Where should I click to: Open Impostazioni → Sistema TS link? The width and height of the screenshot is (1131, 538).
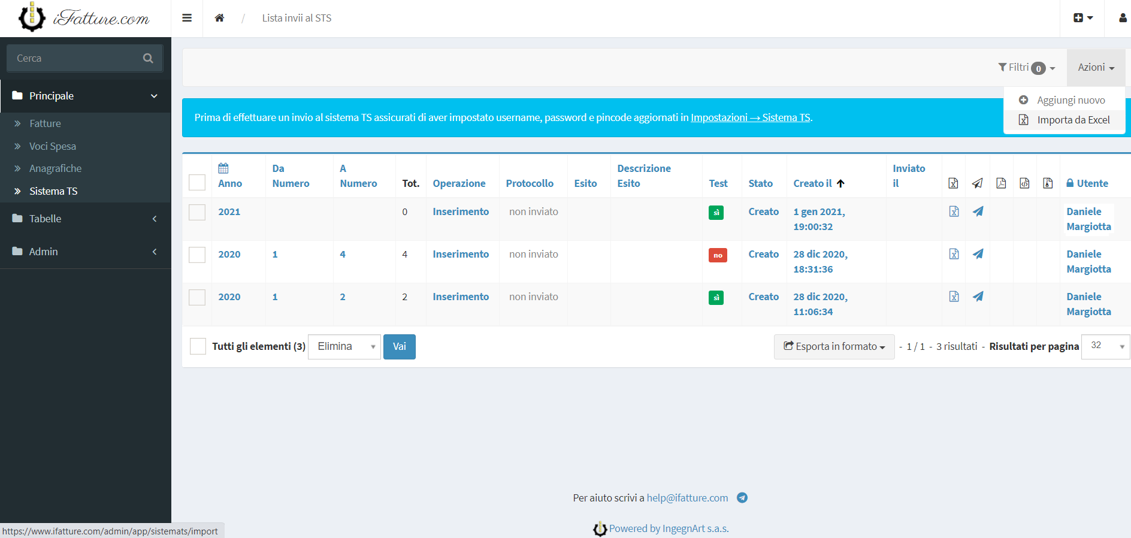750,117
